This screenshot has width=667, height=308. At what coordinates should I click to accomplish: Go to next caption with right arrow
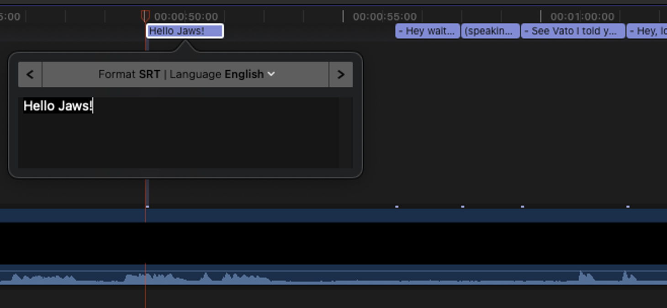pos(341,74)
